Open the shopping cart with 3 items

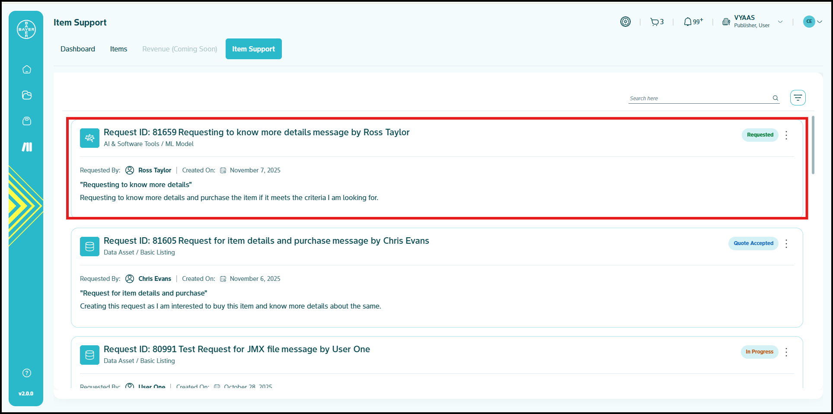pos(657,22)
